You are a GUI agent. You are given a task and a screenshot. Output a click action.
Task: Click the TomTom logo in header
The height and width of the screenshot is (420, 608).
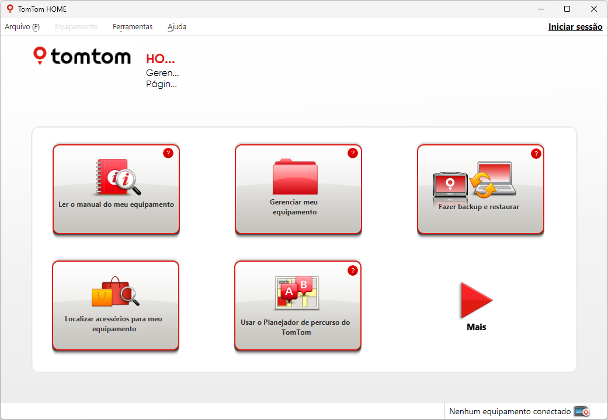82,56
